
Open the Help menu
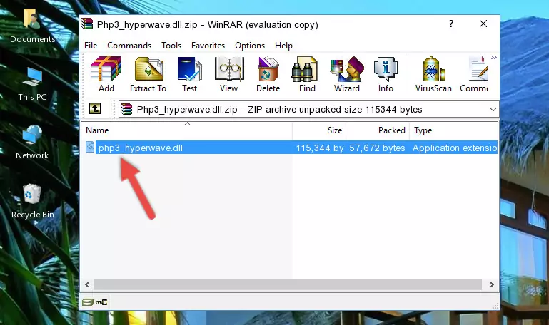tap(283, 46)
